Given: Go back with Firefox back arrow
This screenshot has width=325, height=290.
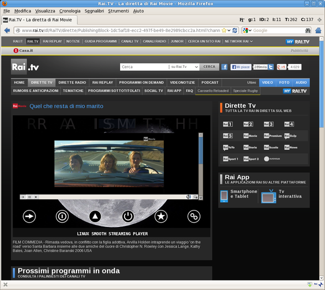Looking at the screenshot, I should (x=7, y=30).
